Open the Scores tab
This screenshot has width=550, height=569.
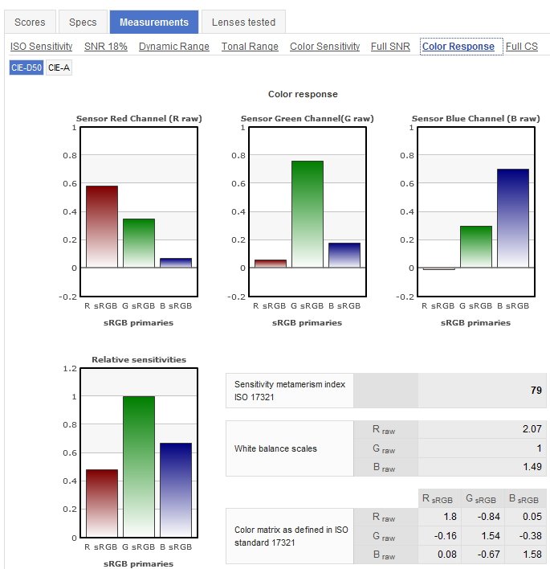click(x=30, y=23)
